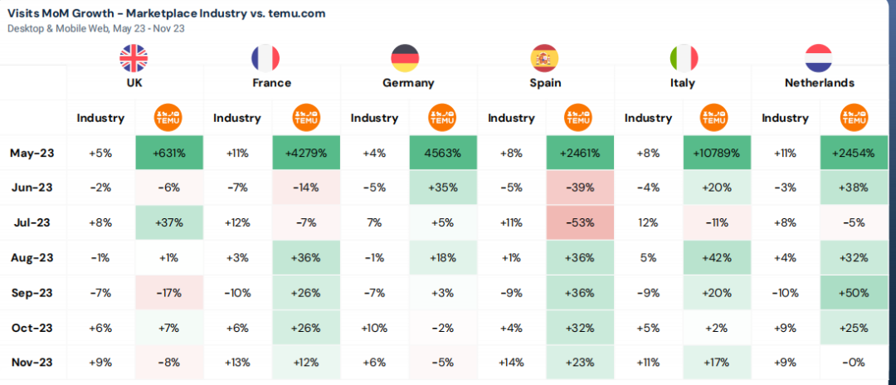896x385 pixels.
Task: Click the Temu logo under Netherlands
Action: [852, 118]
